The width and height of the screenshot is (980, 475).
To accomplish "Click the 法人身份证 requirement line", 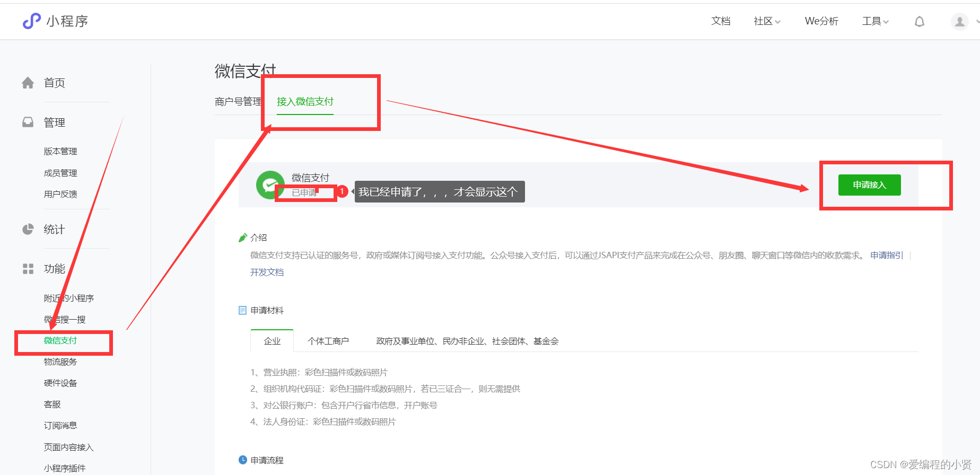I will (x=323, y=421).
